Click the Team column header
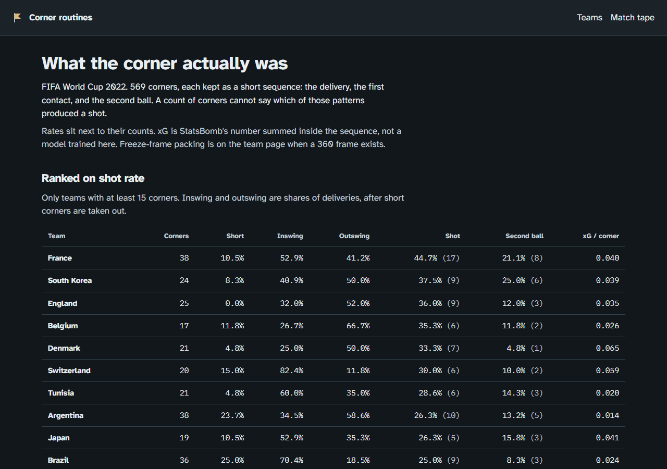667x469 pixels. click(x=57, y=236)
